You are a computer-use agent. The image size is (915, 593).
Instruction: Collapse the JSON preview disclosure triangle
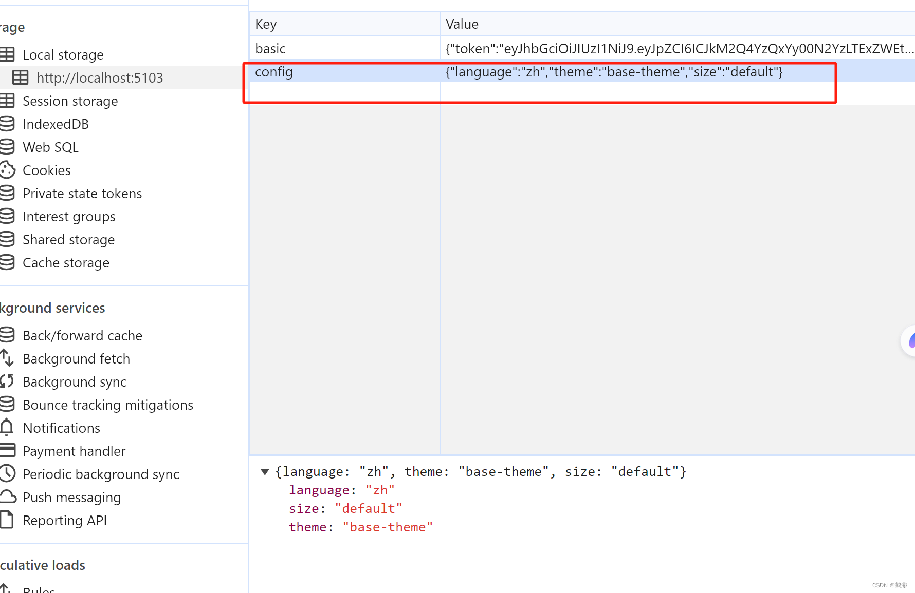coord(265,471)
